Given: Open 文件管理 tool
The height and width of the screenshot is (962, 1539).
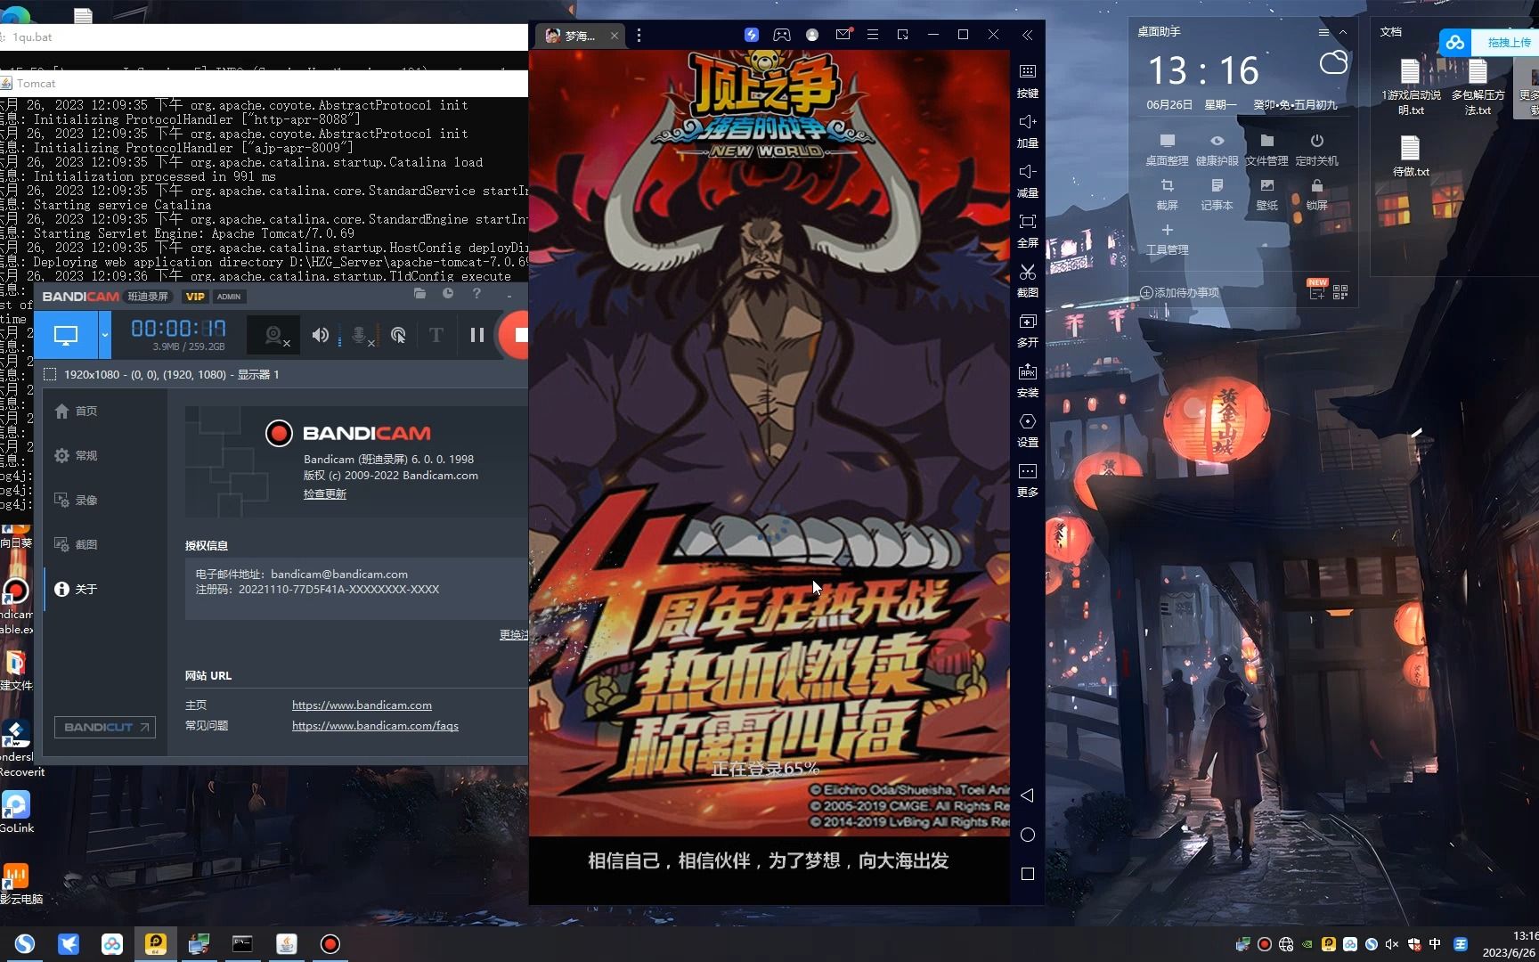Looking at the screenshot, I should (1266, 150).
